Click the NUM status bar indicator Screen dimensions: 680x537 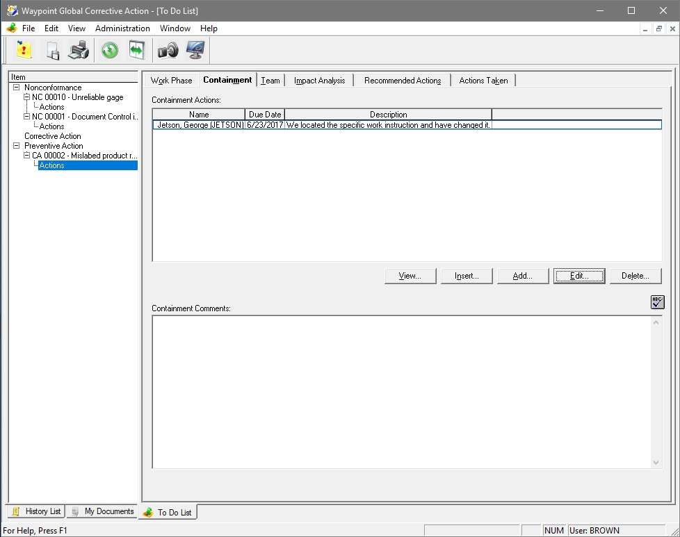click(554, 531)
